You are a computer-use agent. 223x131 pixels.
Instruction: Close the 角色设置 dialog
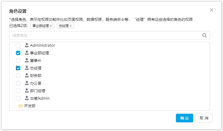[x=212, y=10]
